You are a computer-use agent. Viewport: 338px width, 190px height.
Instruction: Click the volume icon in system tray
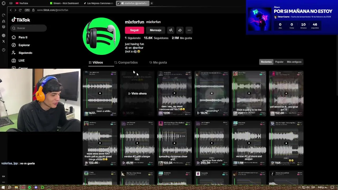coord(308,187)
